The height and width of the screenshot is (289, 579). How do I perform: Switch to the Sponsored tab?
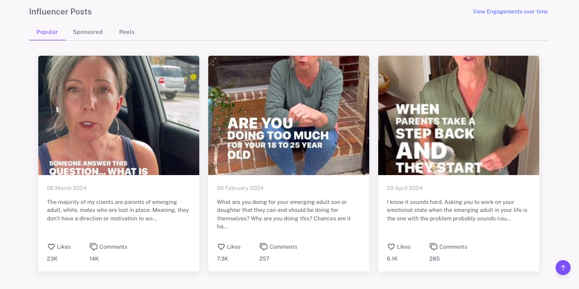pos(87,31)
